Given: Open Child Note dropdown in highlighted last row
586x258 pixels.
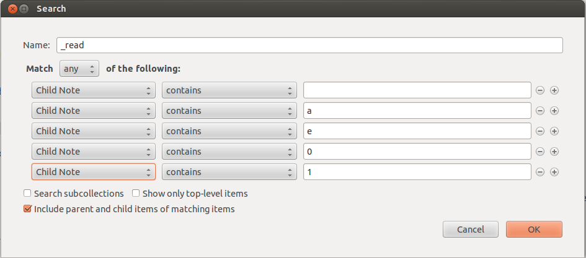Looking at the screenshot, I should (x=94, y=172).
